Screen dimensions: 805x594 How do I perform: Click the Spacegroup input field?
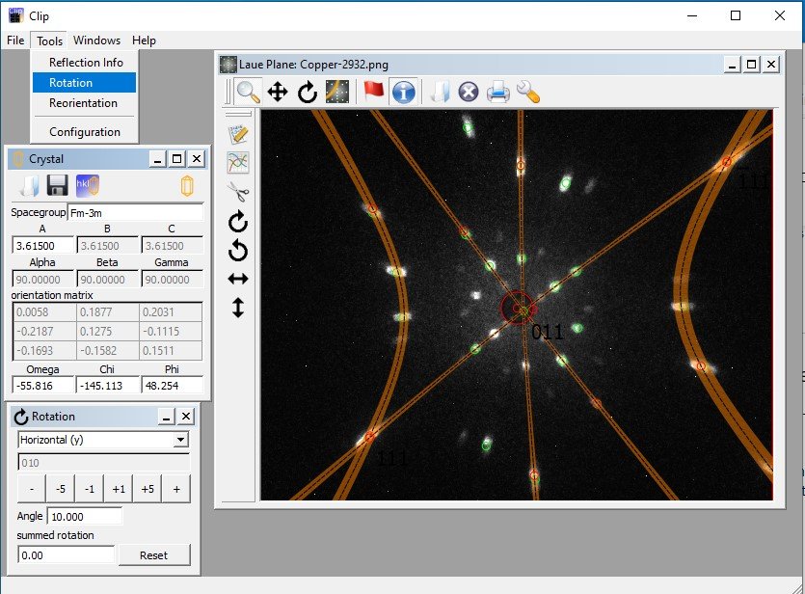135,211
